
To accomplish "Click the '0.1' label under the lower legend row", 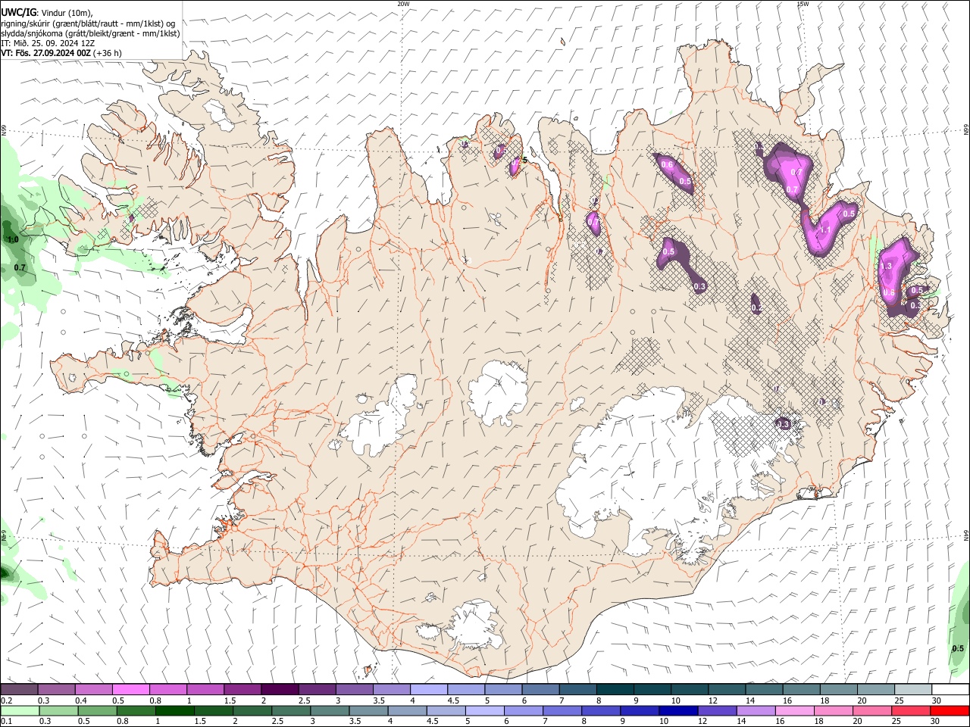I will [6, 722].
